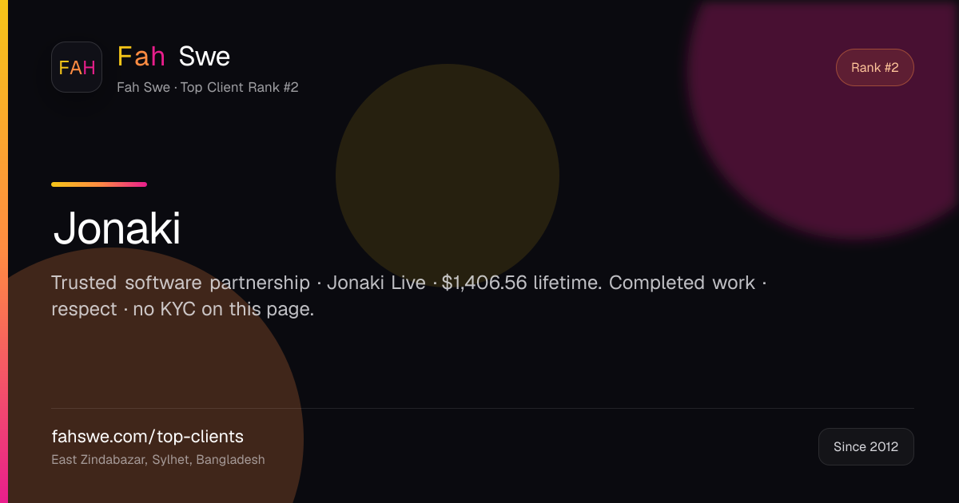Click the Fah Swe brand title

(x=173, y=56)
